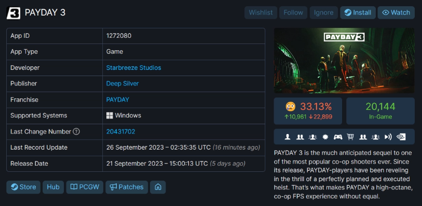Add PAYDAY 3 to Wishlist
This screenshot has height=206, width=422.
point(261,12)
